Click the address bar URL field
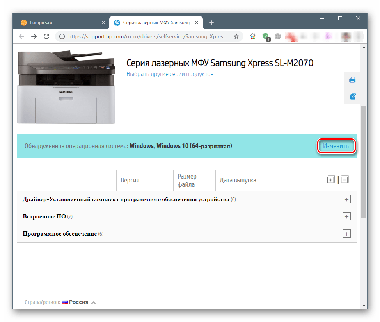Viewport: 380px width, 322px height. click(x=147, y=36)
